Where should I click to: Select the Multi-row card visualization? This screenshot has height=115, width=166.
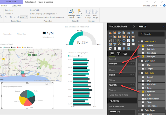pos(129,44)
